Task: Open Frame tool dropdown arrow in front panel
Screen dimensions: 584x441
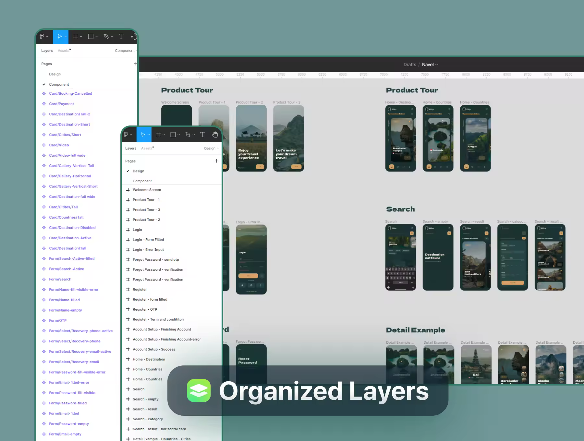Action: click(164, 135)
